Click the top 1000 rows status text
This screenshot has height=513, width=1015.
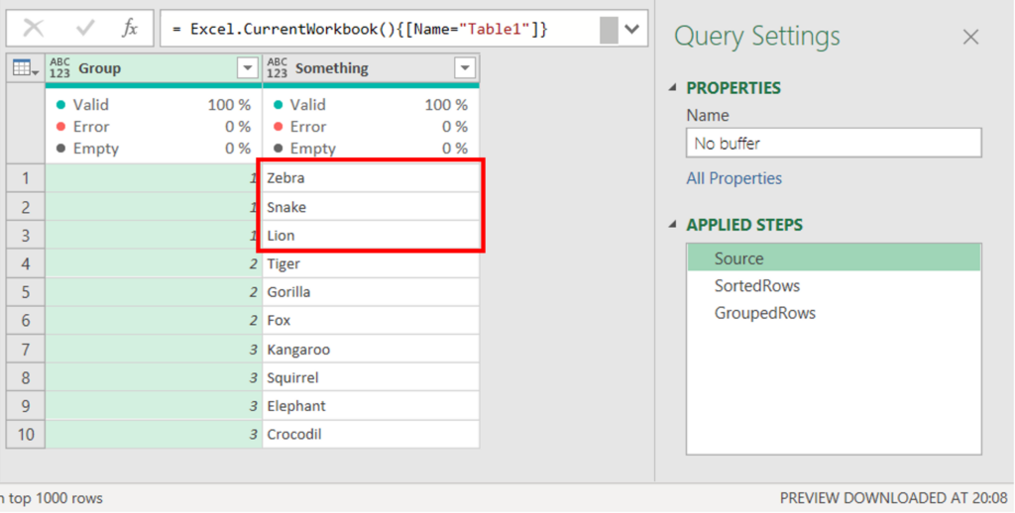[56, 498]
